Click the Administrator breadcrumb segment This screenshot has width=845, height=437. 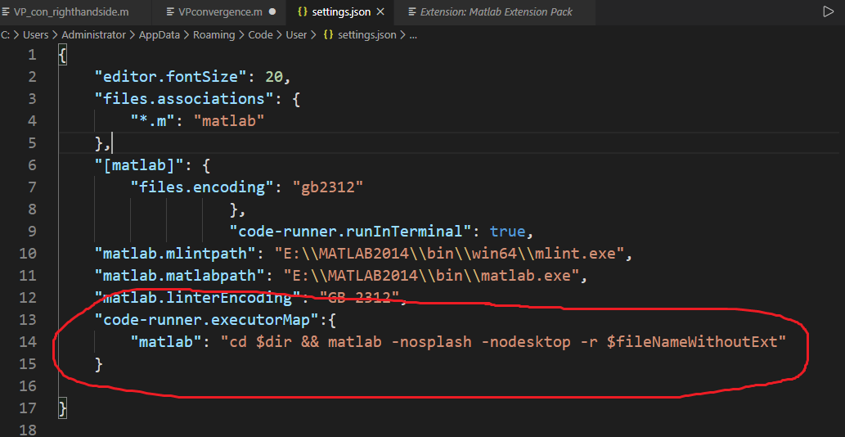point(93,35)
